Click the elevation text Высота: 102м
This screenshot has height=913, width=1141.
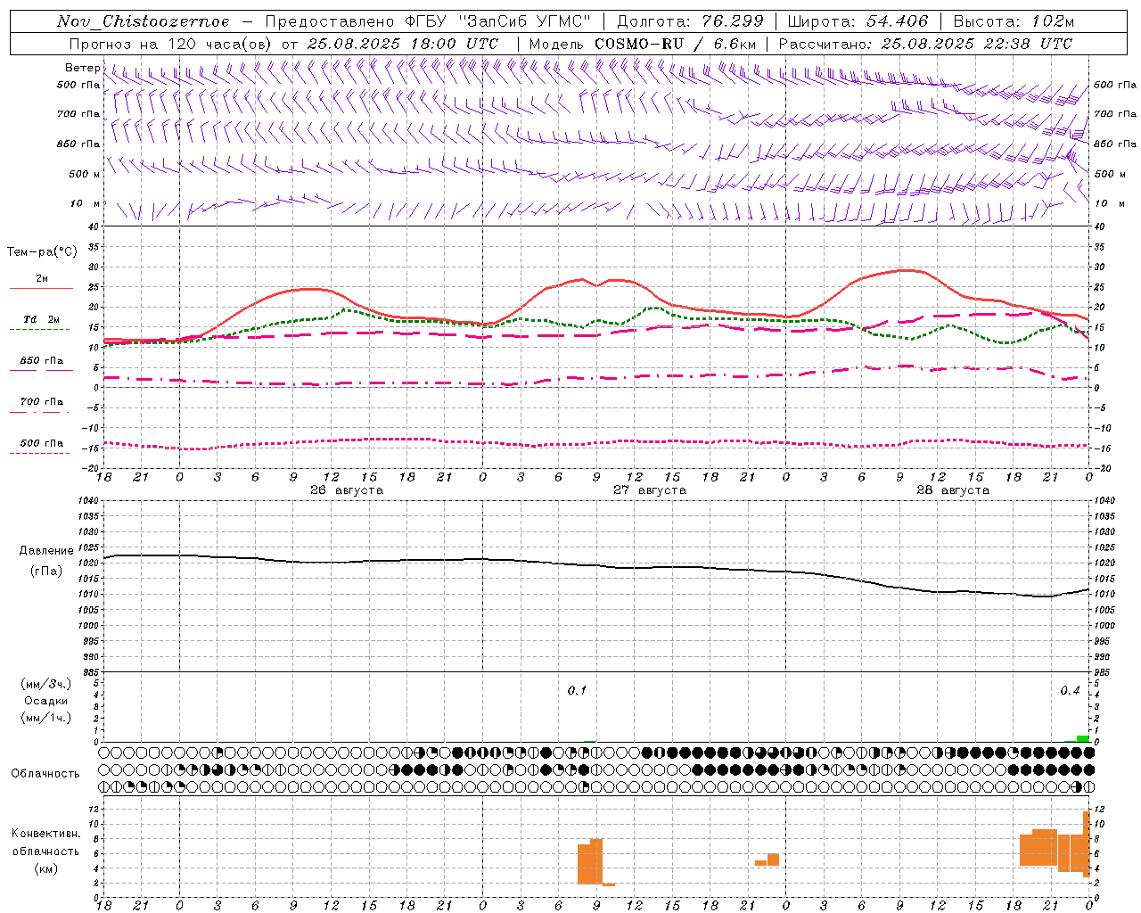coord(1014,21)
